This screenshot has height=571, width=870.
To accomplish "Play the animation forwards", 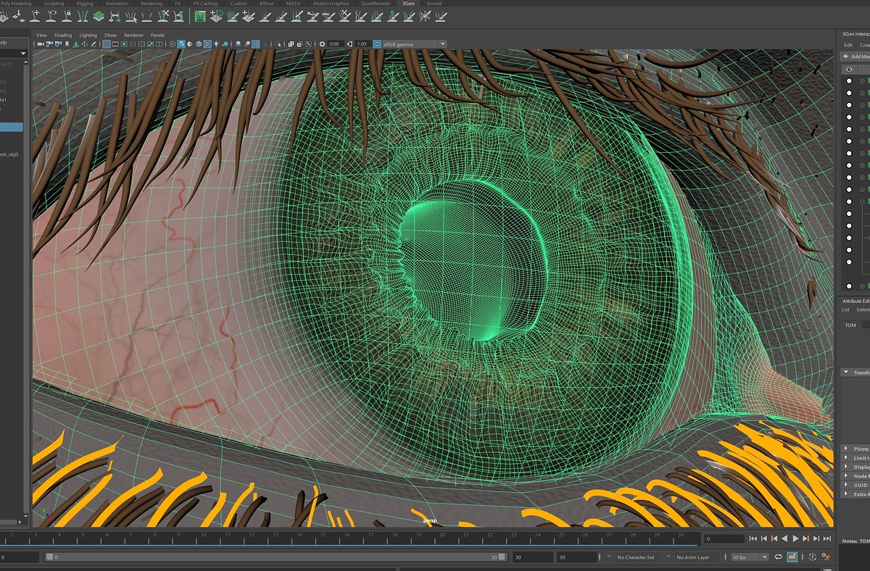I will pos(795,538).
